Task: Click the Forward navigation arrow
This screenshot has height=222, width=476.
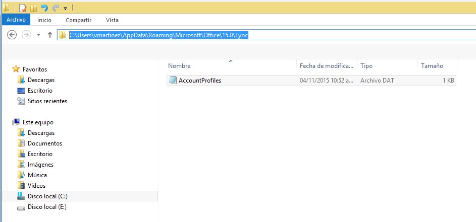Action: (x=27, y=35)
